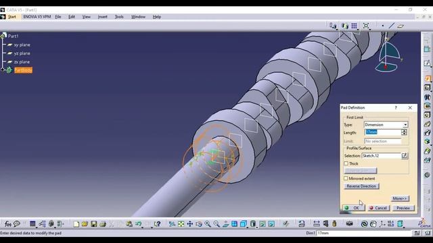Select the Part1 root node
The height and width of the screenshot is (243, 433).
13,36
